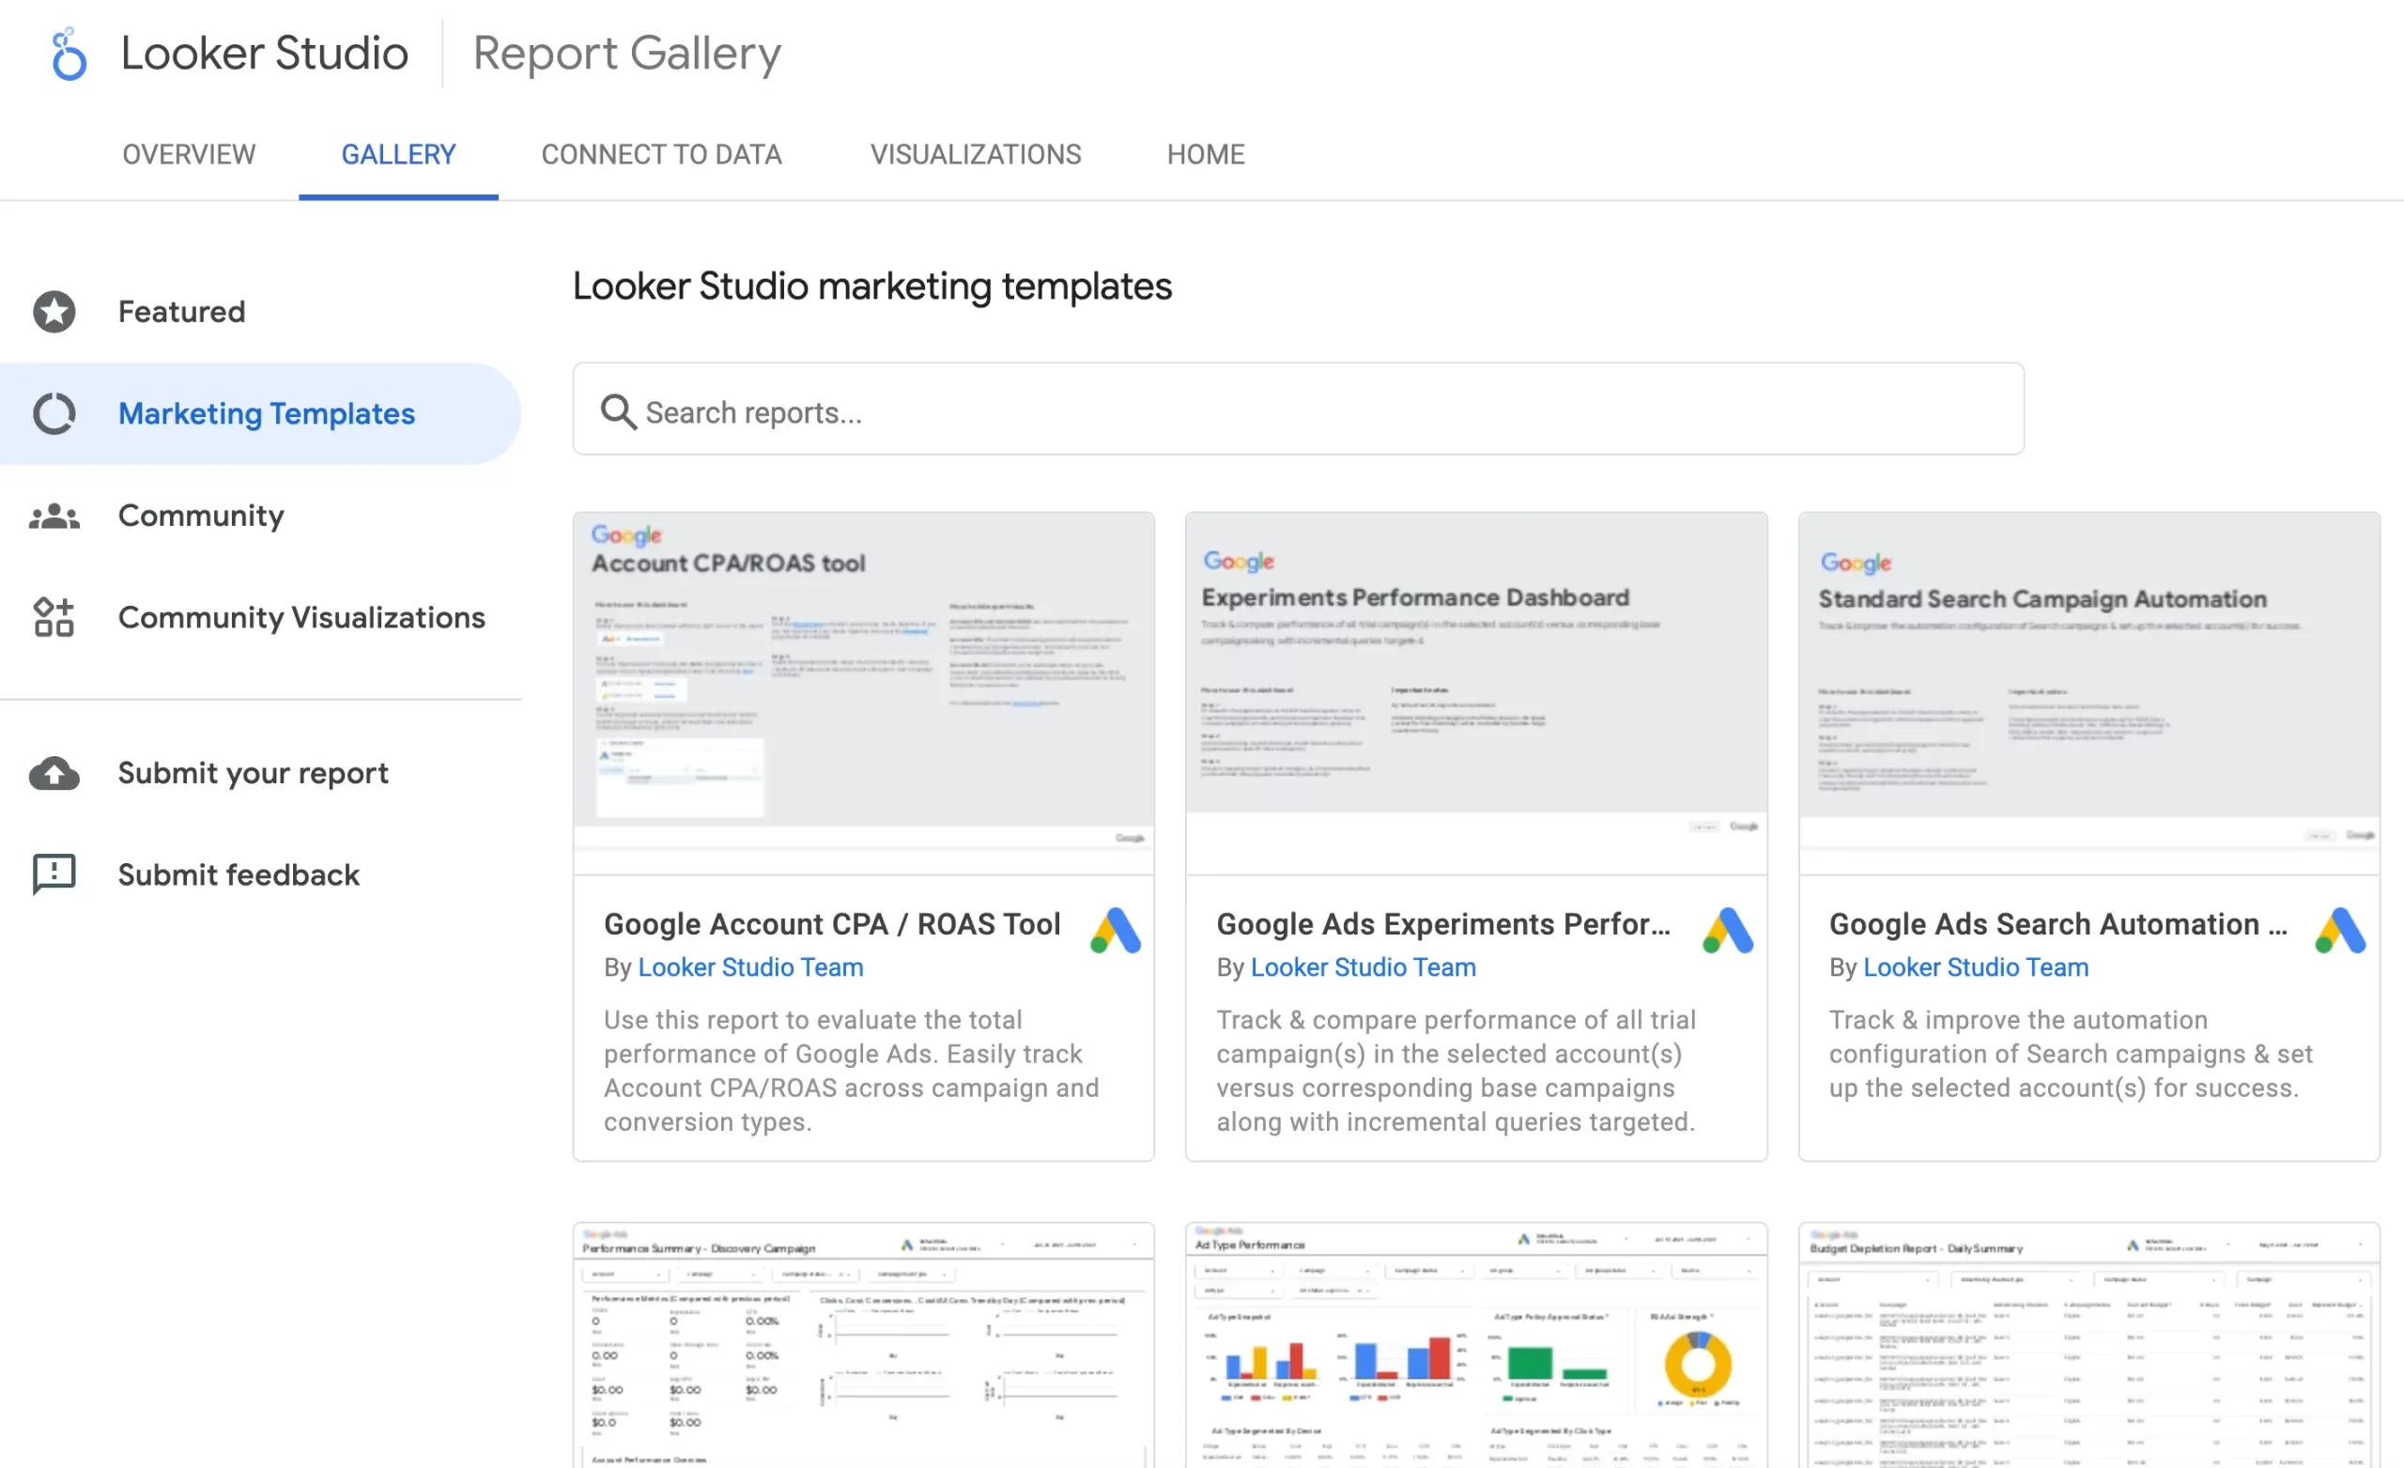Click Google Ads icon on Search Automation card
Viewport: 2404px width, 1468px height.
(2340, 930)
